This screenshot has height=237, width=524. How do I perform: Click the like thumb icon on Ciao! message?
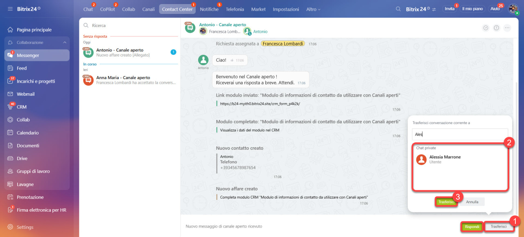(232, 60)
